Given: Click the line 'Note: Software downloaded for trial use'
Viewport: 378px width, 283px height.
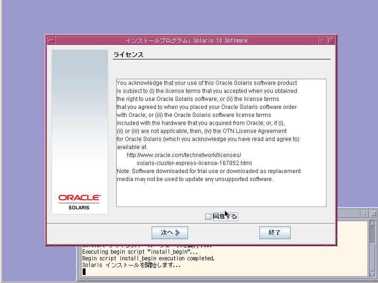Looking at the screenshot, I should [208, 171].
